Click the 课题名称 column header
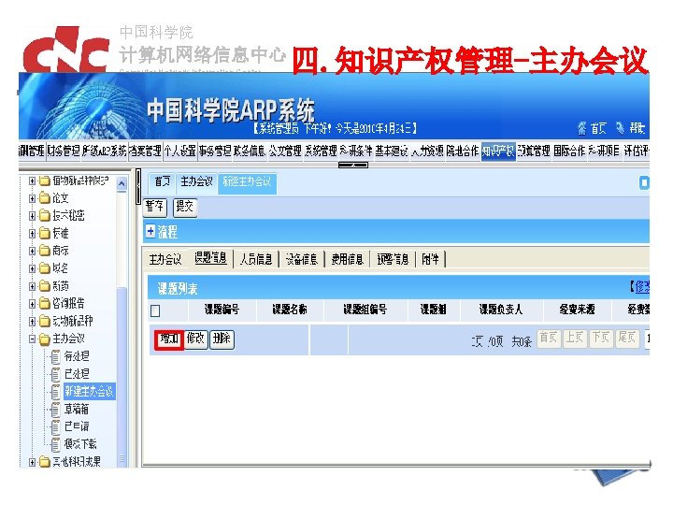 [290, 310]
